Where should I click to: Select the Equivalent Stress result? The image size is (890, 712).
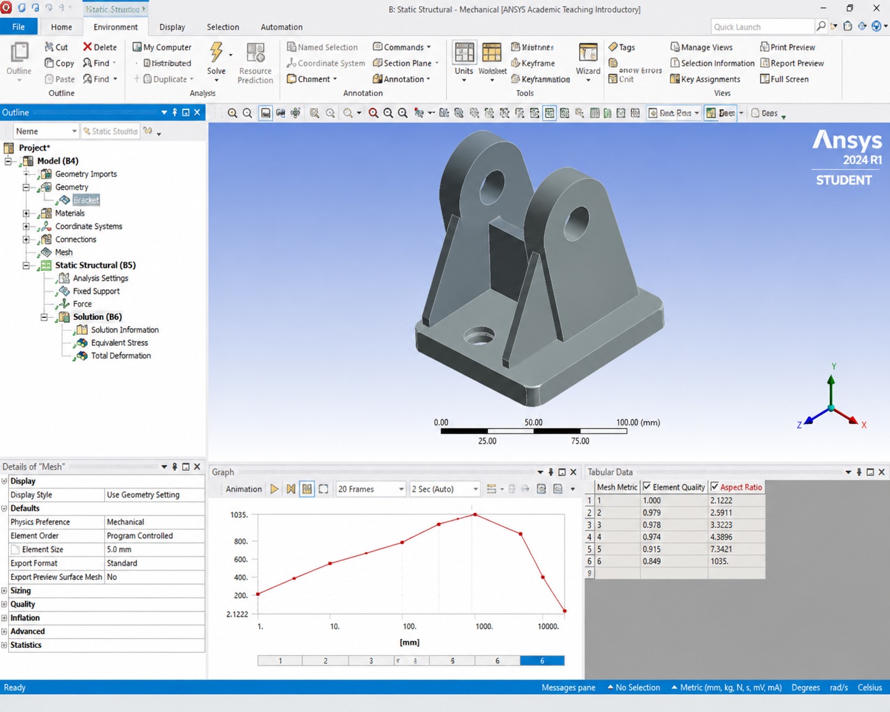pyautogui.click(x=119, y=343)
